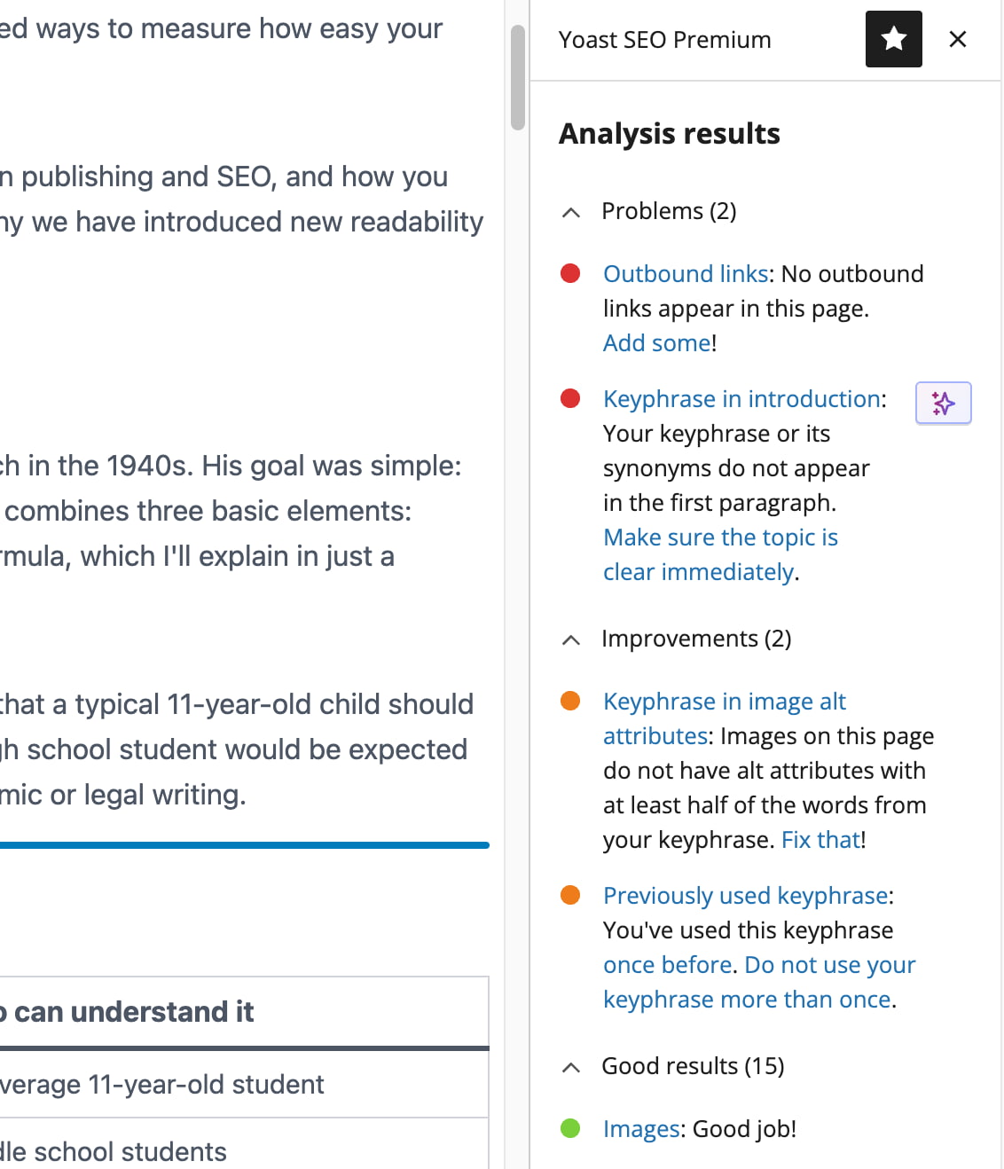Screen dimensions: 1004x1169
Task: Click the orange indicator beside Previously used keyphrase
Action: 570,895
